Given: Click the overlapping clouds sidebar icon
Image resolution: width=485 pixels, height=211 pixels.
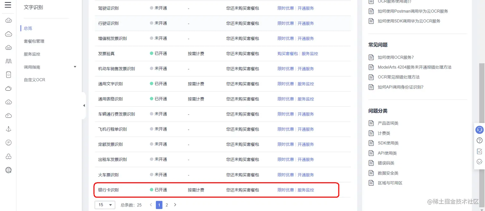Looking at the screenshot, I should click(9, 88).
